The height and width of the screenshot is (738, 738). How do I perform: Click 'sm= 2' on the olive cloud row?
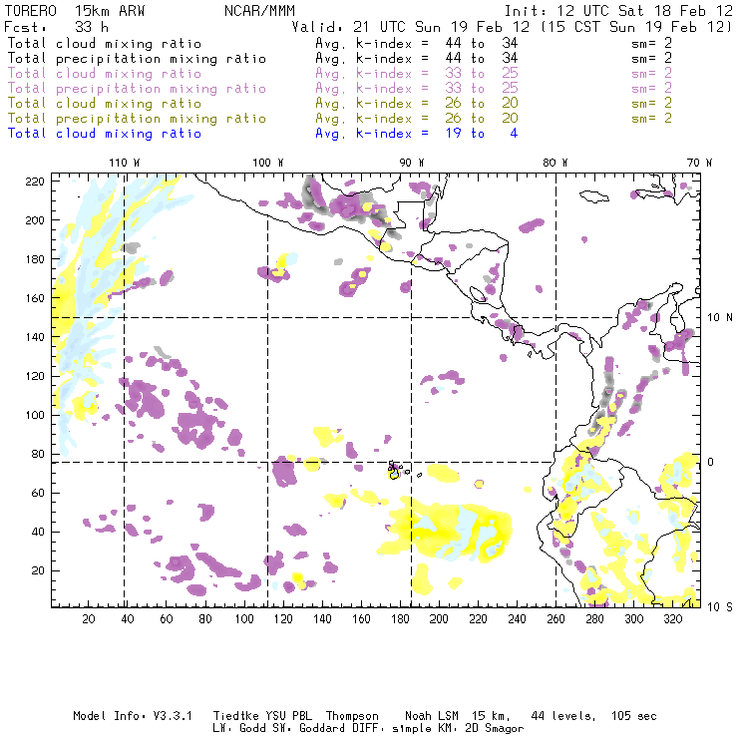coord(651,103)
